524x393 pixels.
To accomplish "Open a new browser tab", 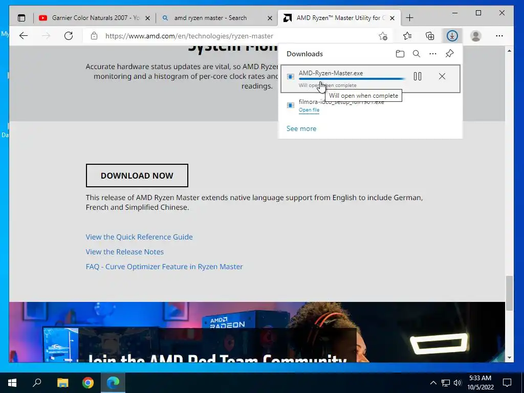I will 409,18.
